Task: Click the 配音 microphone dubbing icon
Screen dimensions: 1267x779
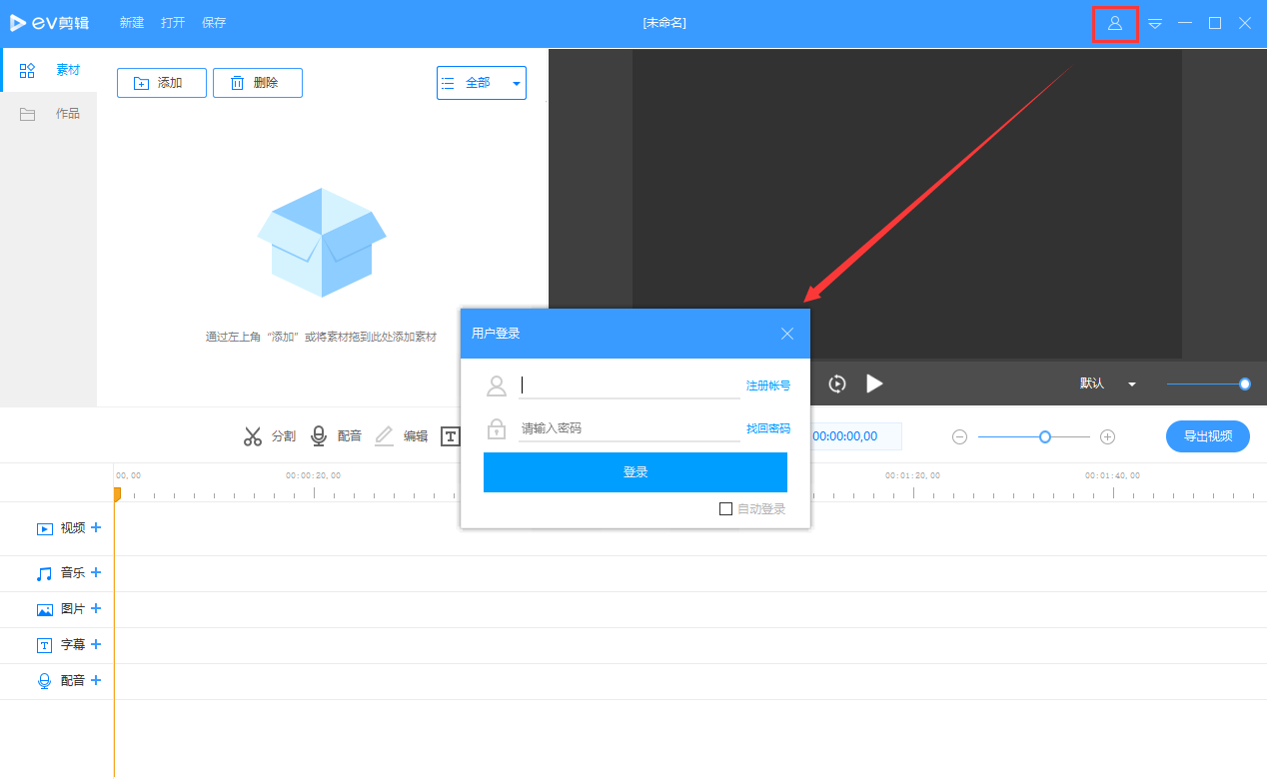Action: (319, 435)
